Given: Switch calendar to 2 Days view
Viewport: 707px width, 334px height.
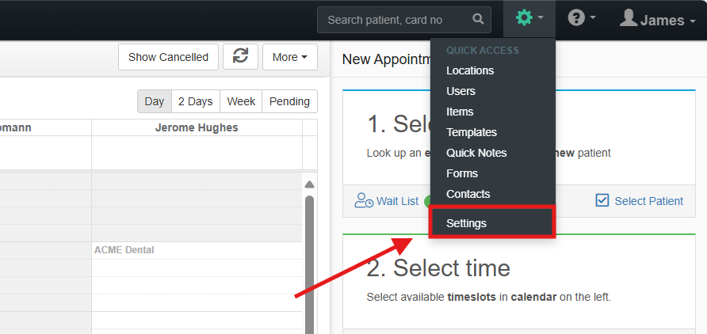Looking at the screenshot, I should pyautogui.click(x=195, y=101).
